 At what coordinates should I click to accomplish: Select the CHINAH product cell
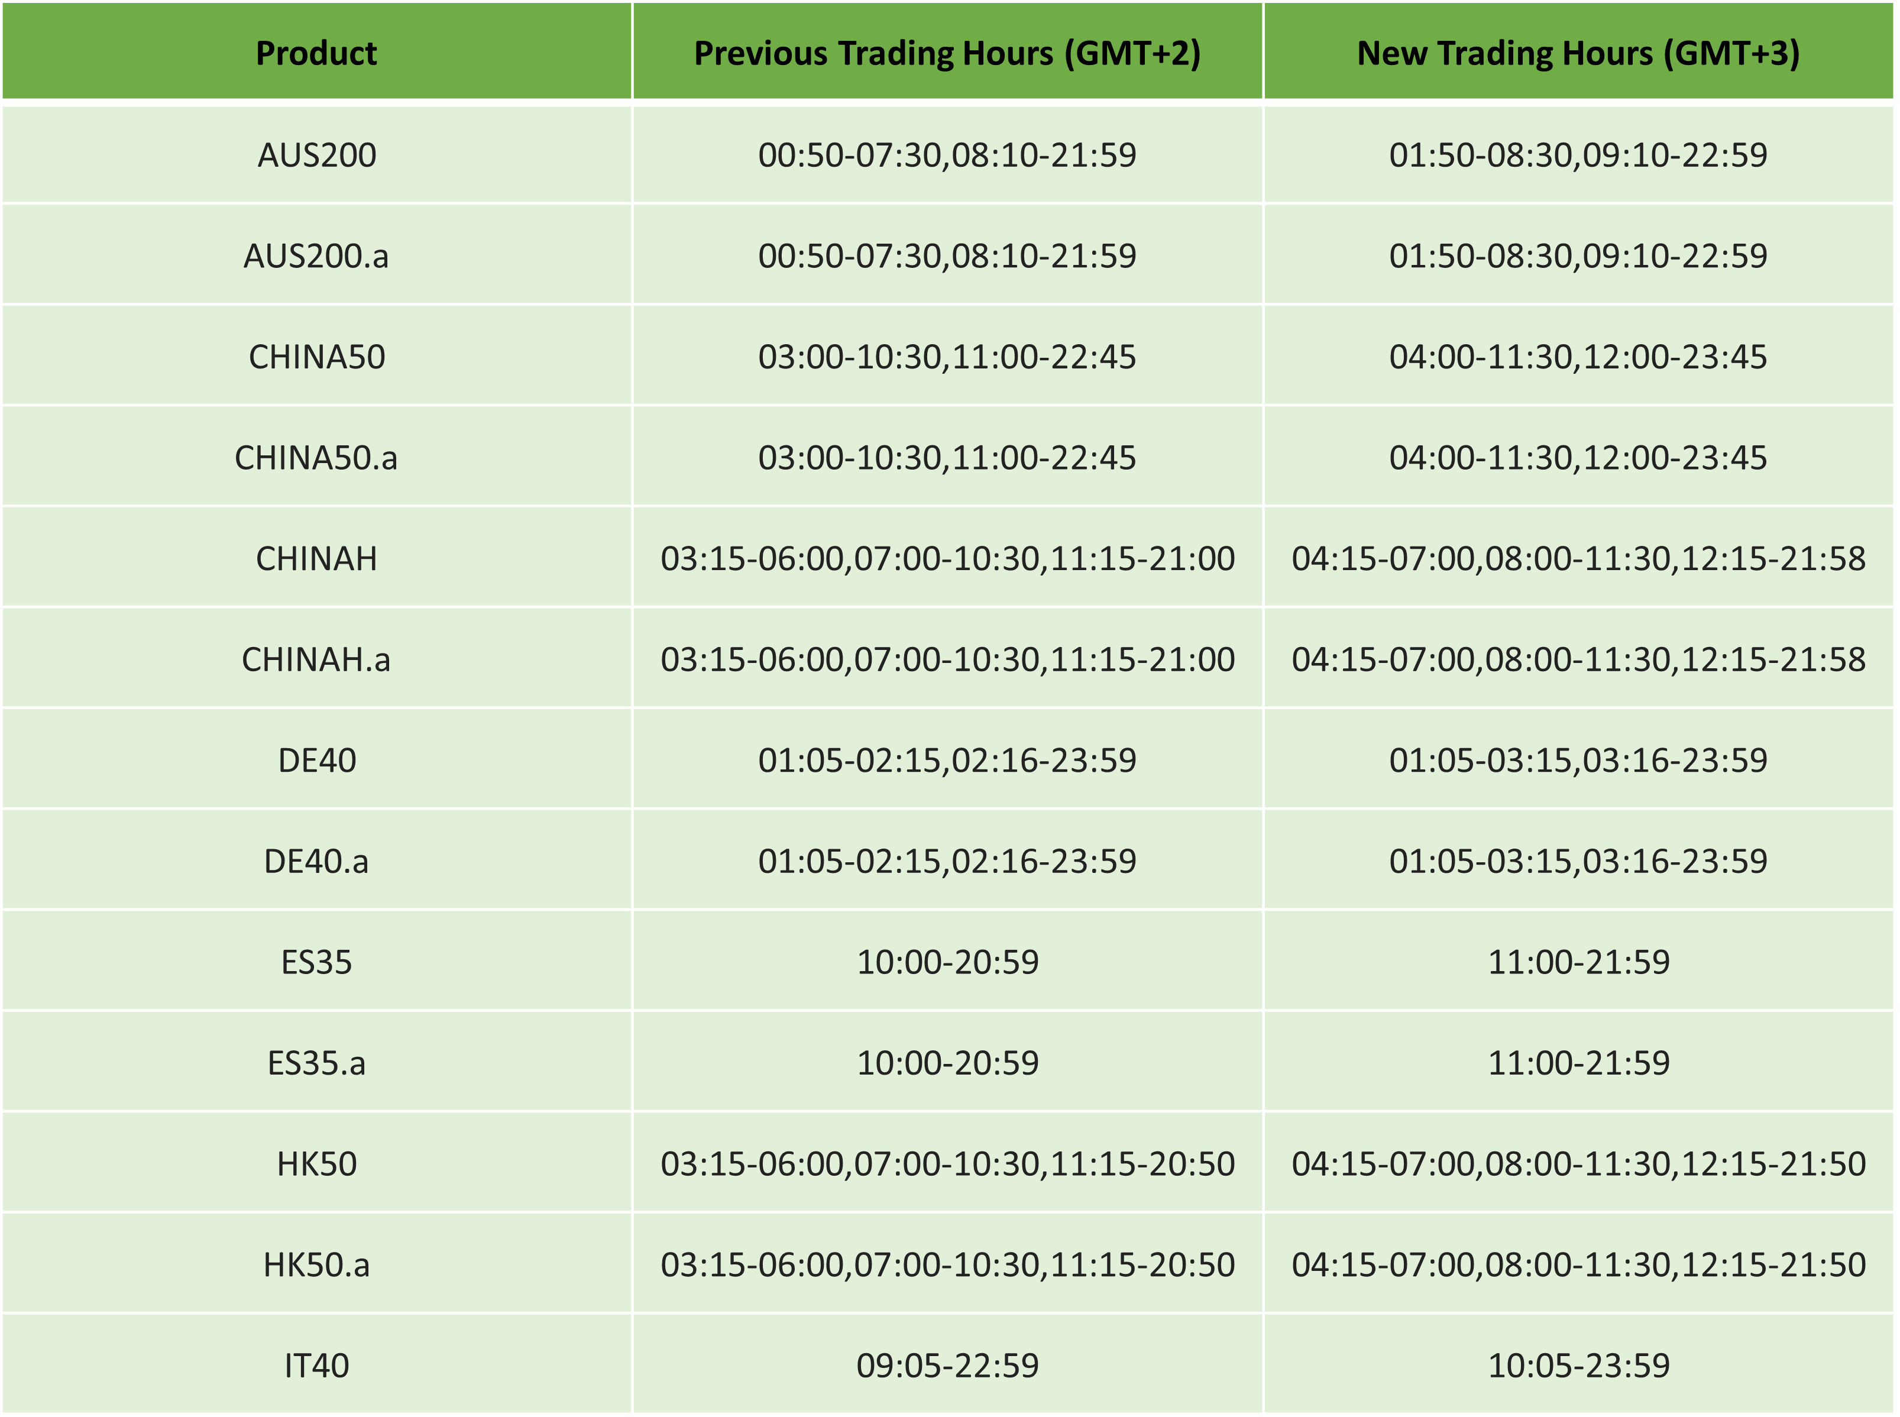[x=316, y=558]
